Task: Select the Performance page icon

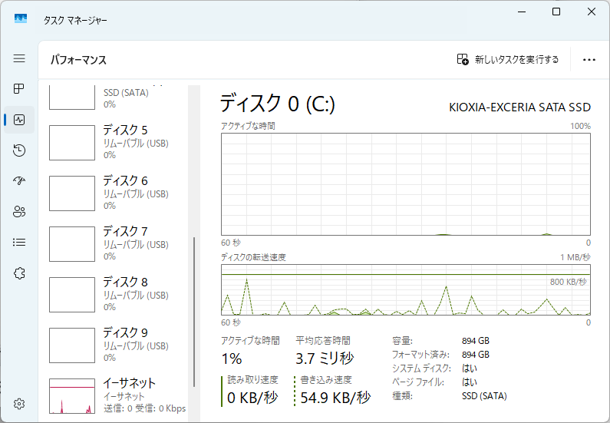Action: coord(19,120)
